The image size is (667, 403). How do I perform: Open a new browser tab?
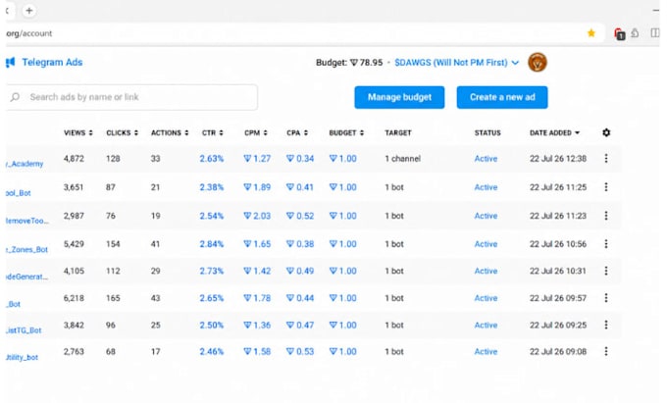tap(28, 11)
